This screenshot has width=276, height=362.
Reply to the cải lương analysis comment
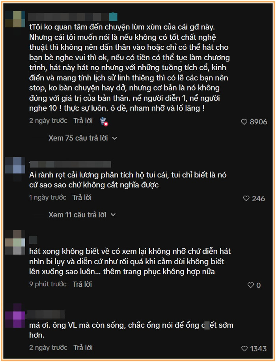coord(82,198)
